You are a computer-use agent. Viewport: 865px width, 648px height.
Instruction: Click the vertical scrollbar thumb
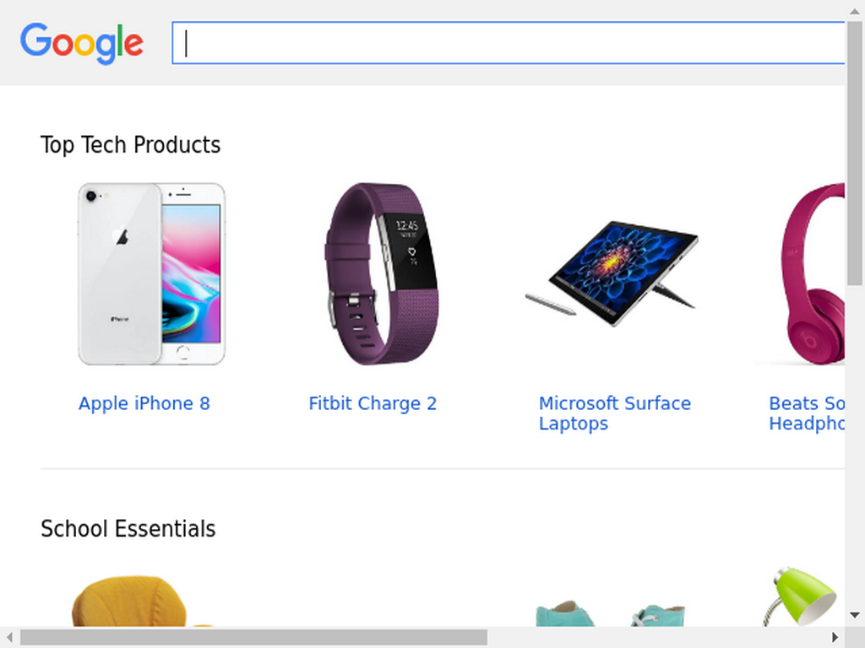tap(855, 153)
